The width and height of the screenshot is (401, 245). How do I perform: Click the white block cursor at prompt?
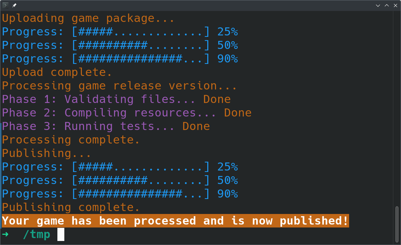(61, 234)
